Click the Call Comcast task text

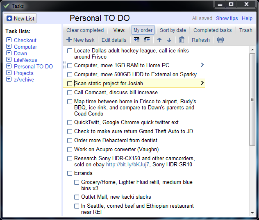[116, 92]
